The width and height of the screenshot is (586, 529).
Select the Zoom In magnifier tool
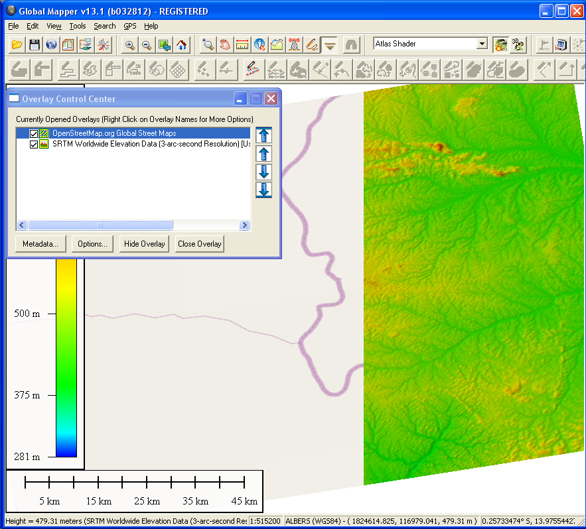click(x=130, y=45)
